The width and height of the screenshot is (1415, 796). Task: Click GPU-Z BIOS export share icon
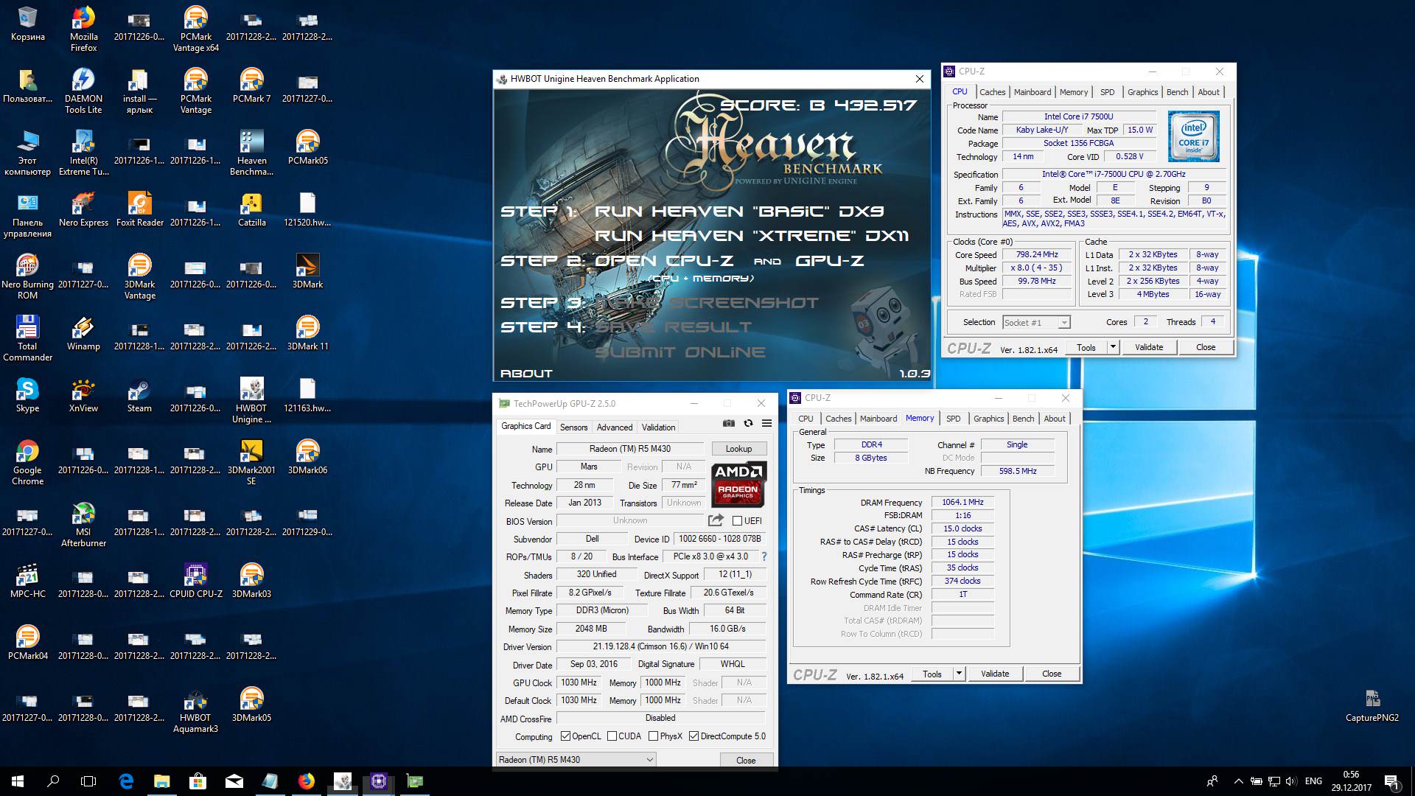click(716, 520)
